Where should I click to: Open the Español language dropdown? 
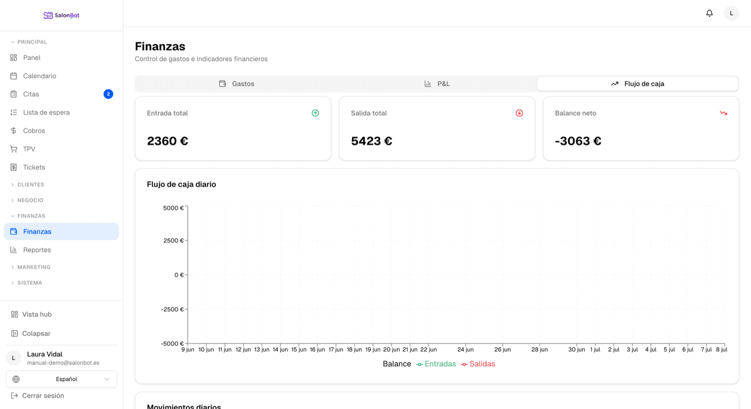click(61, 379)
